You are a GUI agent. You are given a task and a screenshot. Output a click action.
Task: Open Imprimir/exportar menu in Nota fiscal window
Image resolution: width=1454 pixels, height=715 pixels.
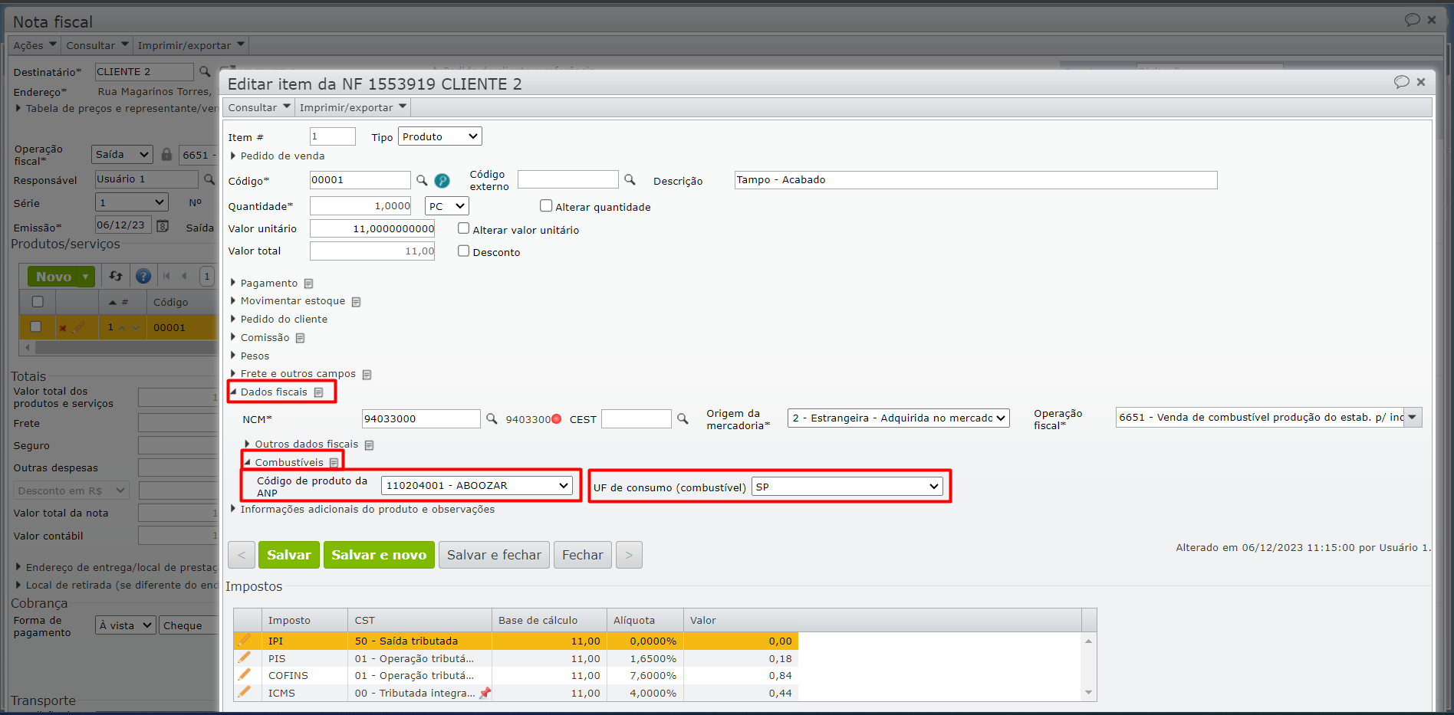click(x=190, y=45)
